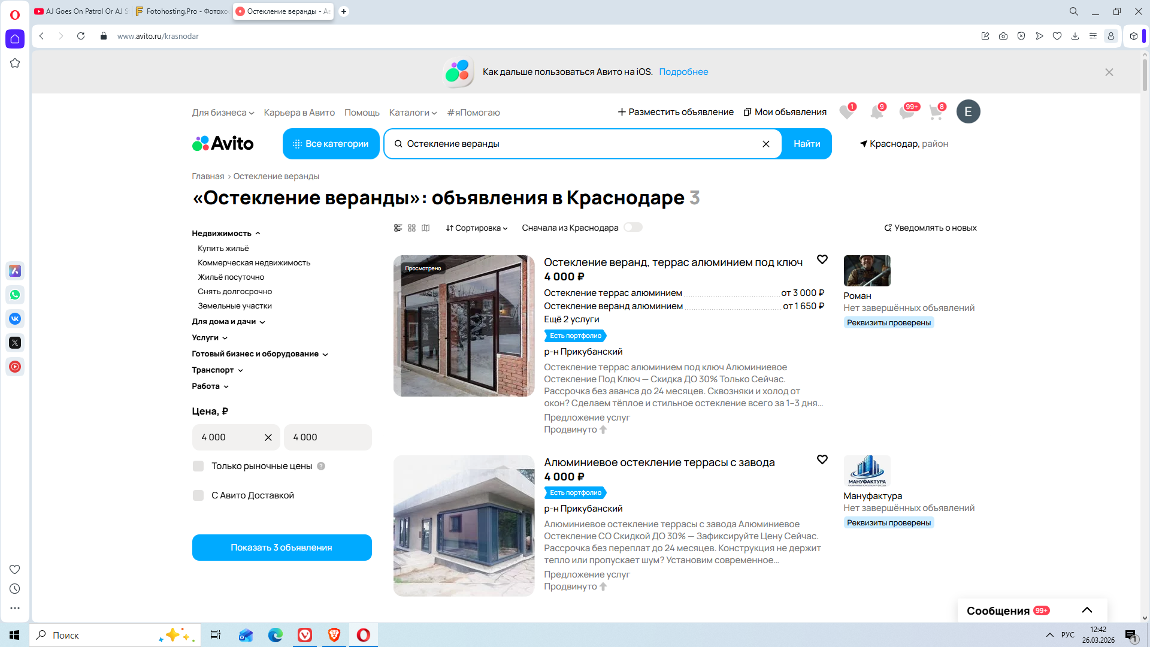This screenshot has width=1150, height=647.
Task: Switch to map view icon
Action: [425, 228]
